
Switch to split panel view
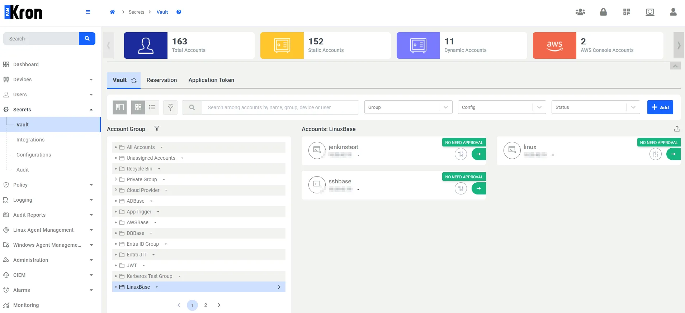click(120, 107)
